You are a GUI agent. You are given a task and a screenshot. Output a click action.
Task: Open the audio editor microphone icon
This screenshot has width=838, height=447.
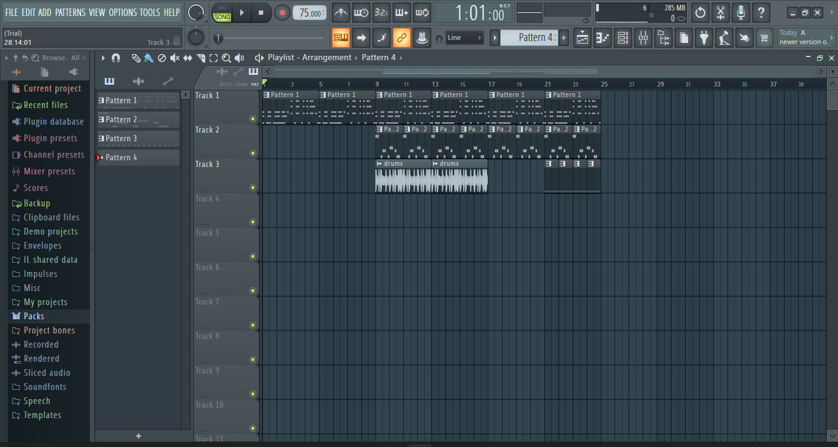click(724, 38)
